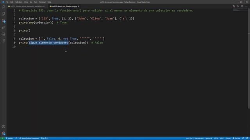Open the Remote Explorer view
The image size is (250, 140).
coord(4,34)
